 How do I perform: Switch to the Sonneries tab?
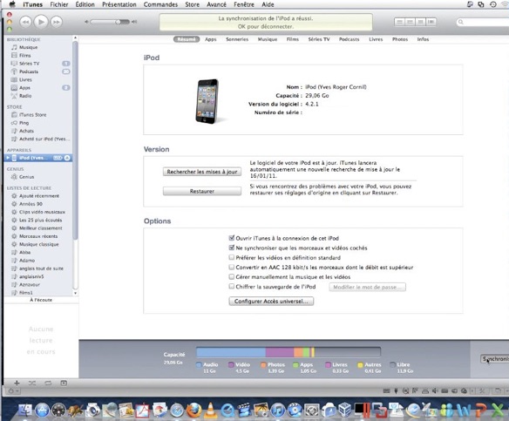pyautogui.click(x=237, y=39)
